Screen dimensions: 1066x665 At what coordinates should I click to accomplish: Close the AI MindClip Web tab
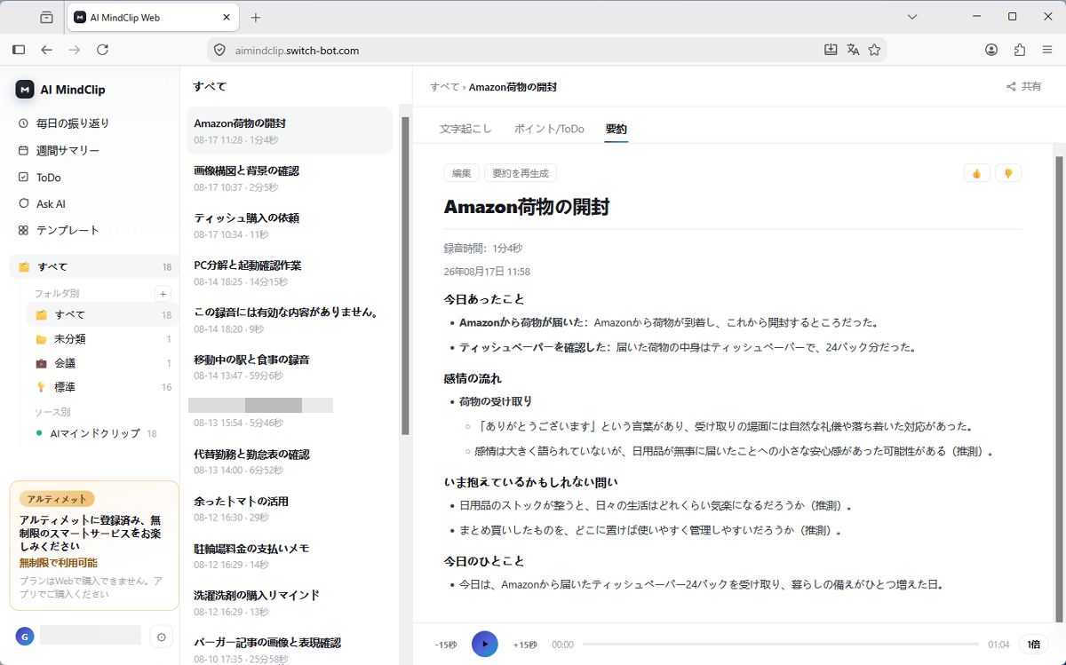(227, 17)
